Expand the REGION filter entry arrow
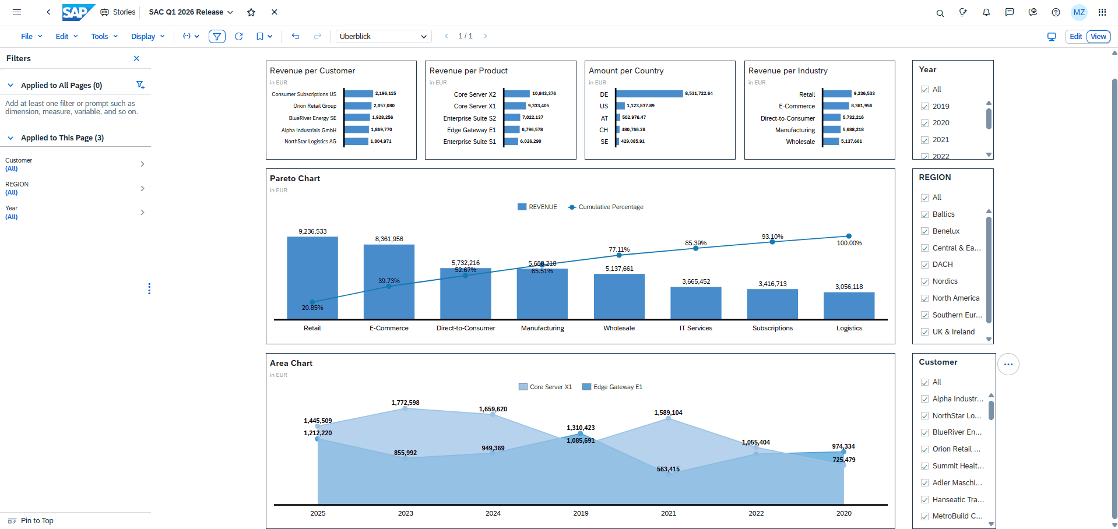 [142, 188]
